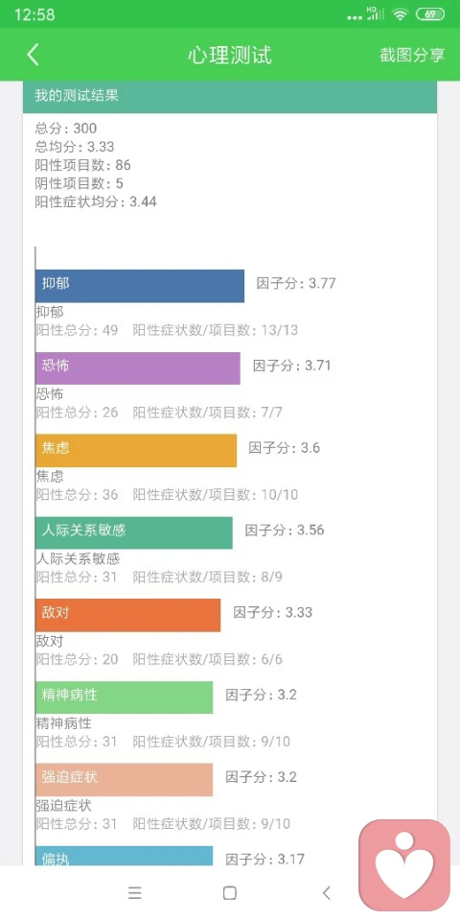Image resolution: width=460 pixels, height=921 pixels.
Task: Tap the back arrow in header
Action: pyautogui.click(x=34, y=55)
